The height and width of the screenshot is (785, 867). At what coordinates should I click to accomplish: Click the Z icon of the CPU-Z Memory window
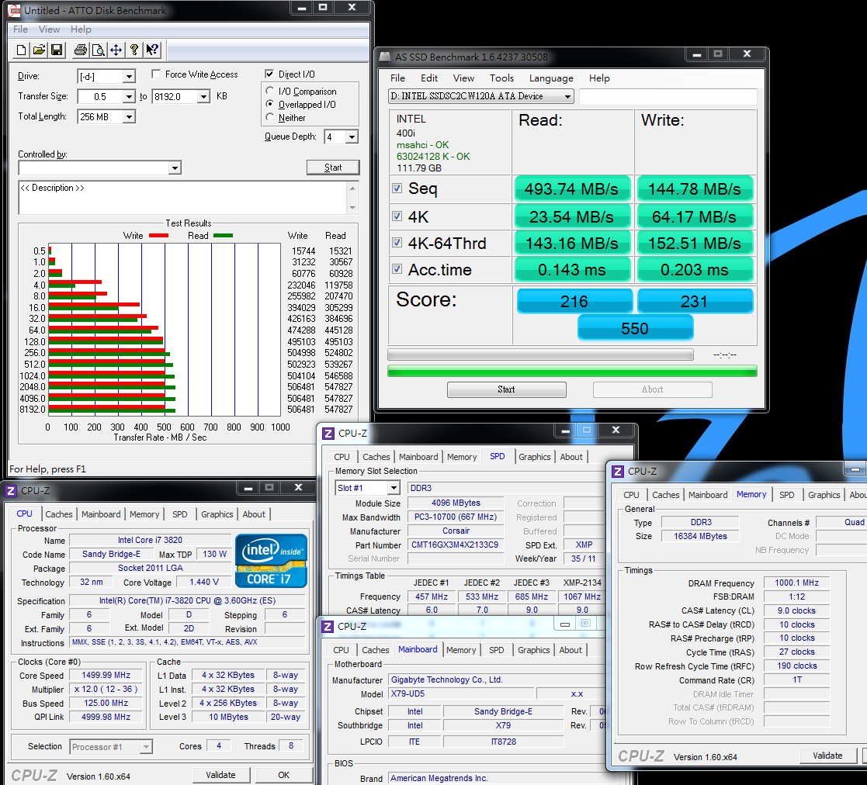[618, 471]
